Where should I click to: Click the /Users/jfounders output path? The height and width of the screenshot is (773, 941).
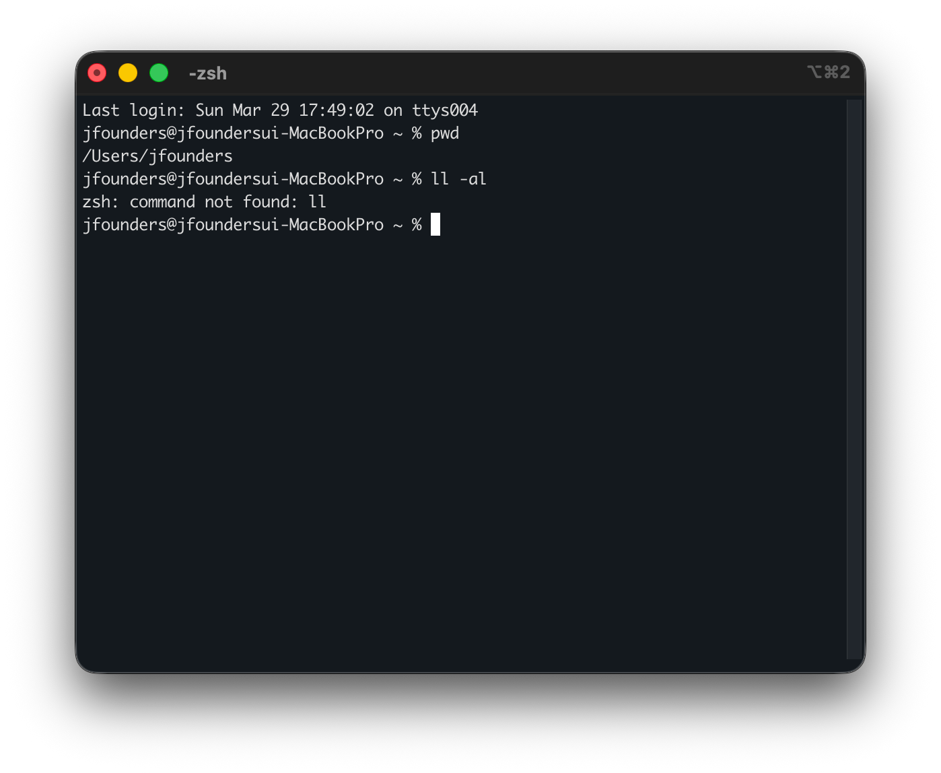pos(158,156)
